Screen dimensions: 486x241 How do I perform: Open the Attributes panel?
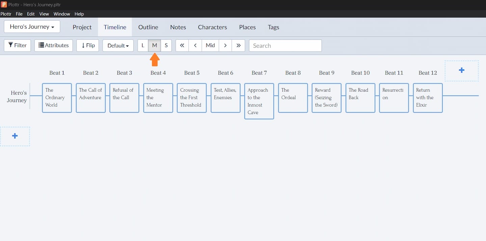click(x=53, y=45)
